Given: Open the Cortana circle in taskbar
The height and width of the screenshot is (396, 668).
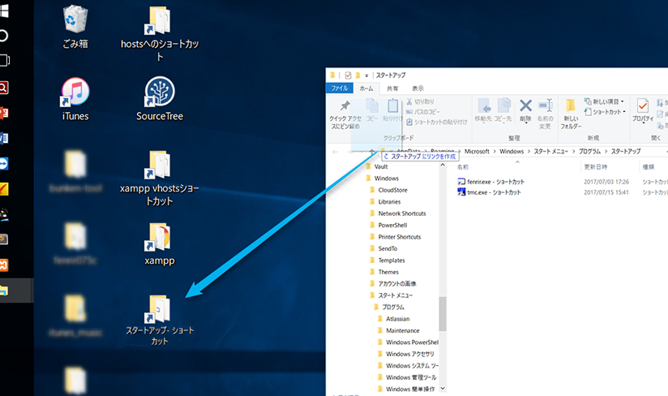Looking at the screenshot, I should 3,36.
